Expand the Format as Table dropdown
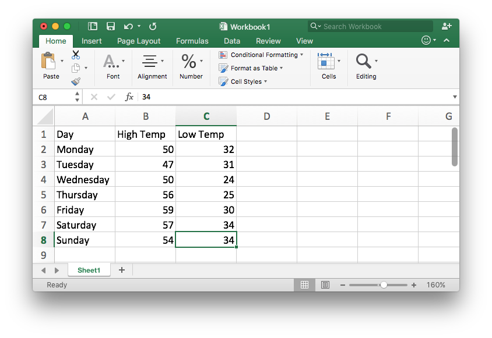The image size is (492, 338). (251, 68)
